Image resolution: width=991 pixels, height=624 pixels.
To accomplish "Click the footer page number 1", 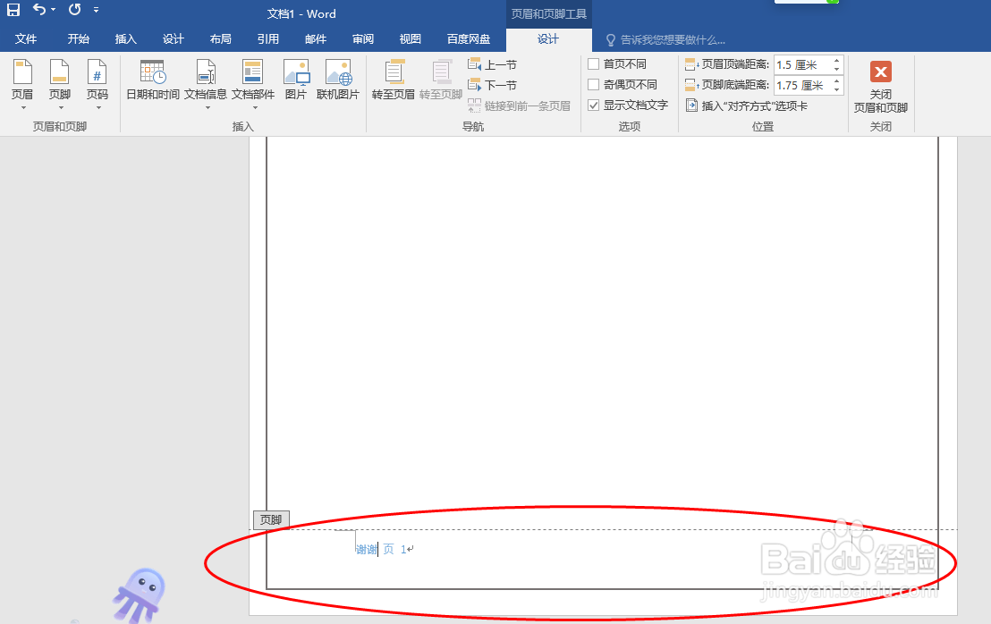I will pyautogui.click(x=403, y=550).
